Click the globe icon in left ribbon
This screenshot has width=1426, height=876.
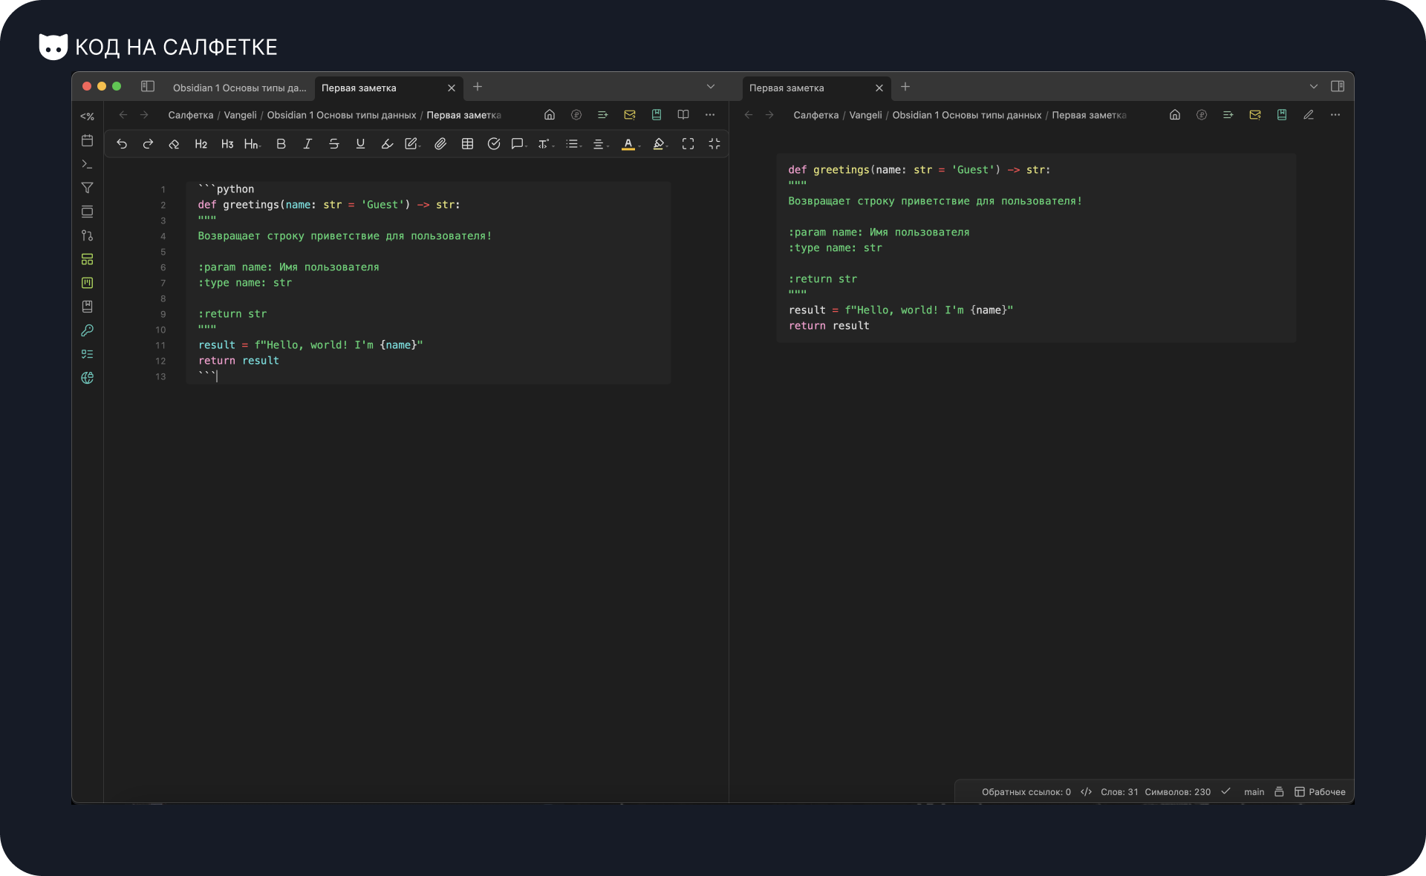(x=87, y=378)
